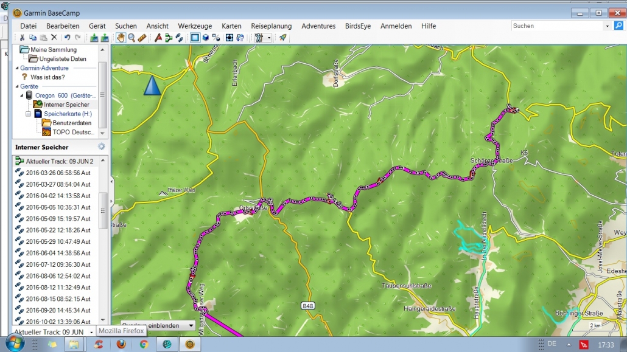The width and height of the screenshot is (627, 352).
Task: Click the Cut scissors icon
Action: (x=22, y=38)
